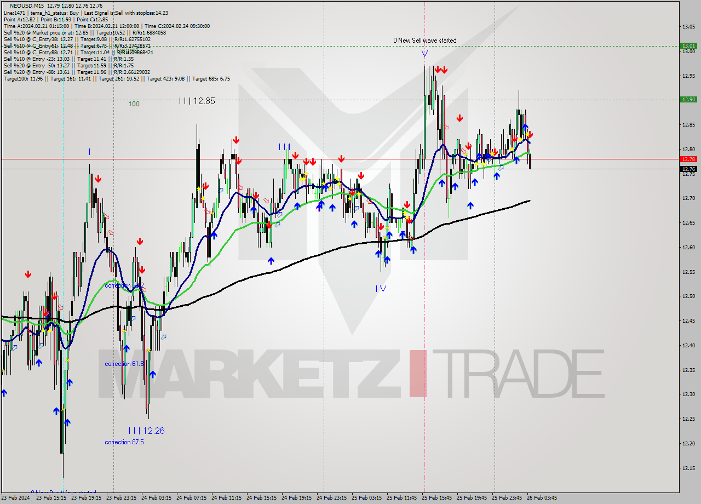Click the 12.50 price axis label

[688, 296]
